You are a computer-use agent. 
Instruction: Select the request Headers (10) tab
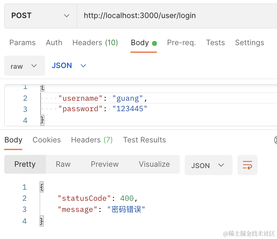pyautogui.click(x=95, y=43)
